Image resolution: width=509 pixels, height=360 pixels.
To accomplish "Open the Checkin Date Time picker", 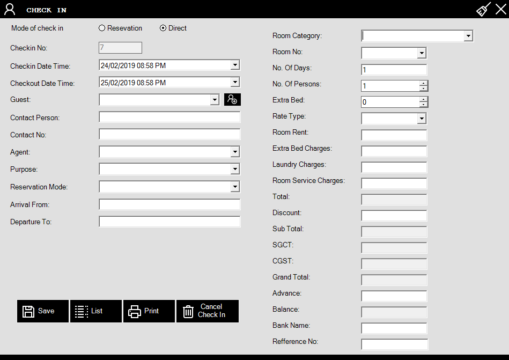I will tap(234, 65).
